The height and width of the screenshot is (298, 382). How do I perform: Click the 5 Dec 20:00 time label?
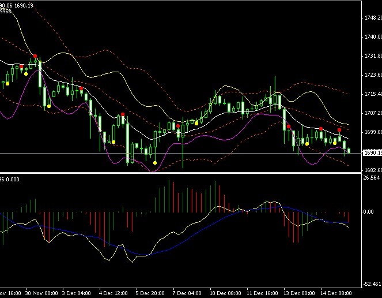coord(150,293)
